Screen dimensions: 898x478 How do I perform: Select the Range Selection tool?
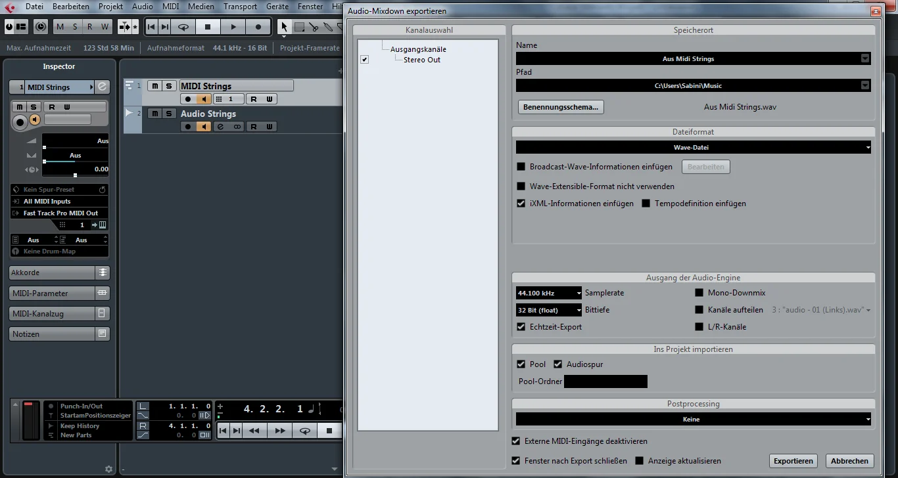click(x=299, y=27)
